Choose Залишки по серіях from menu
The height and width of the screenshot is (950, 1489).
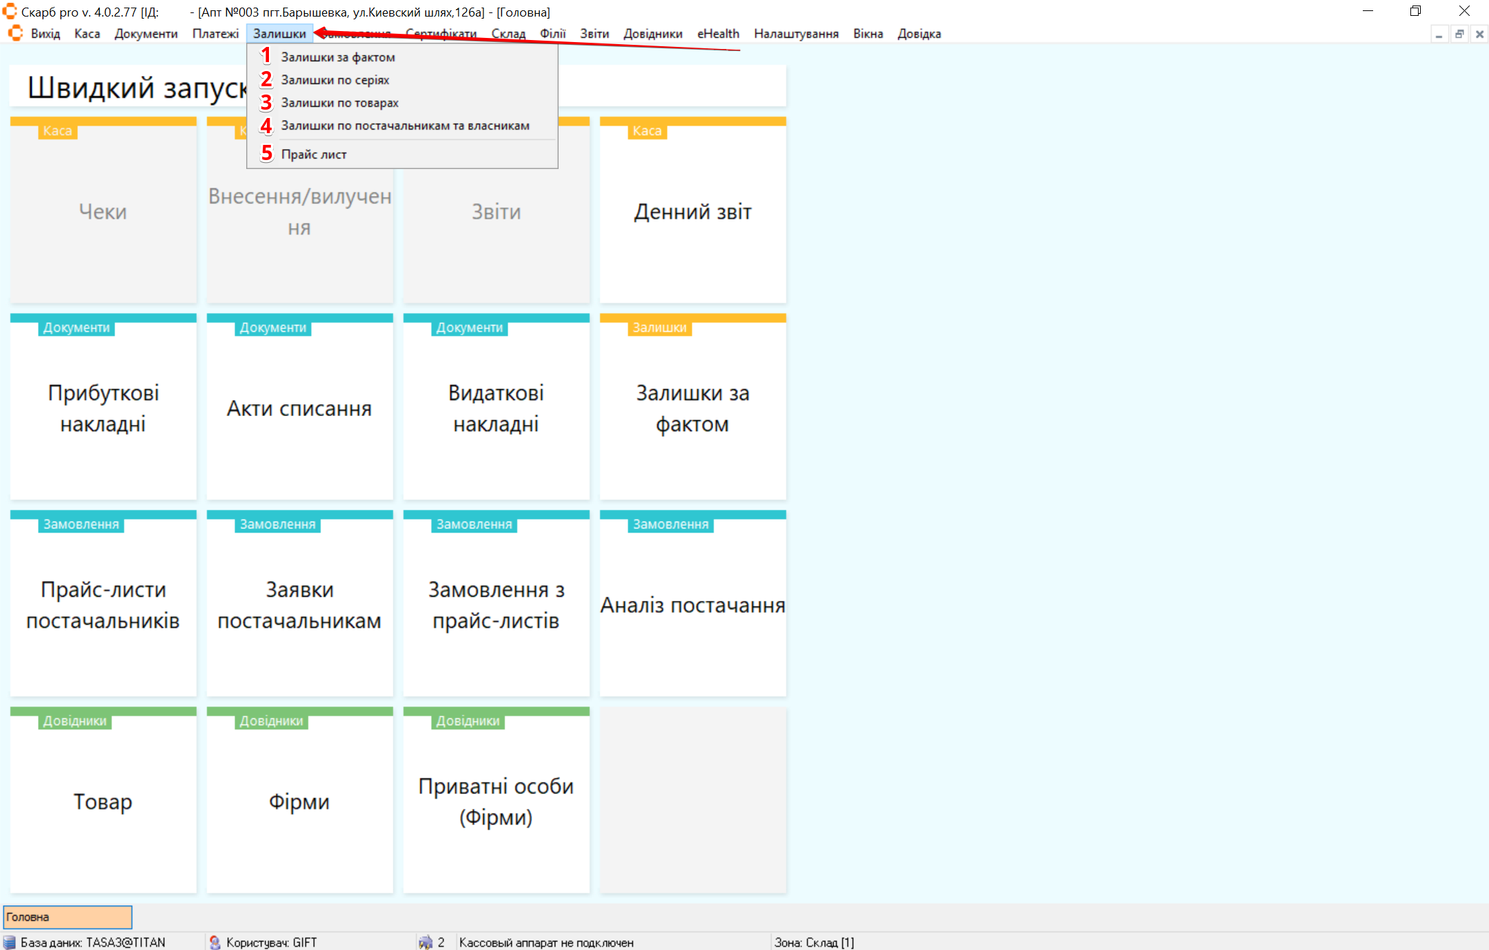(335, 80)
